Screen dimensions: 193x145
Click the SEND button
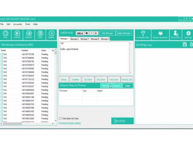(x=122, y=121)
